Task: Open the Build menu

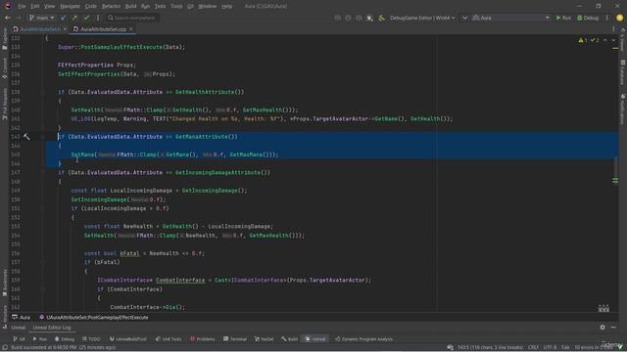Action: (x=130, y=6)
